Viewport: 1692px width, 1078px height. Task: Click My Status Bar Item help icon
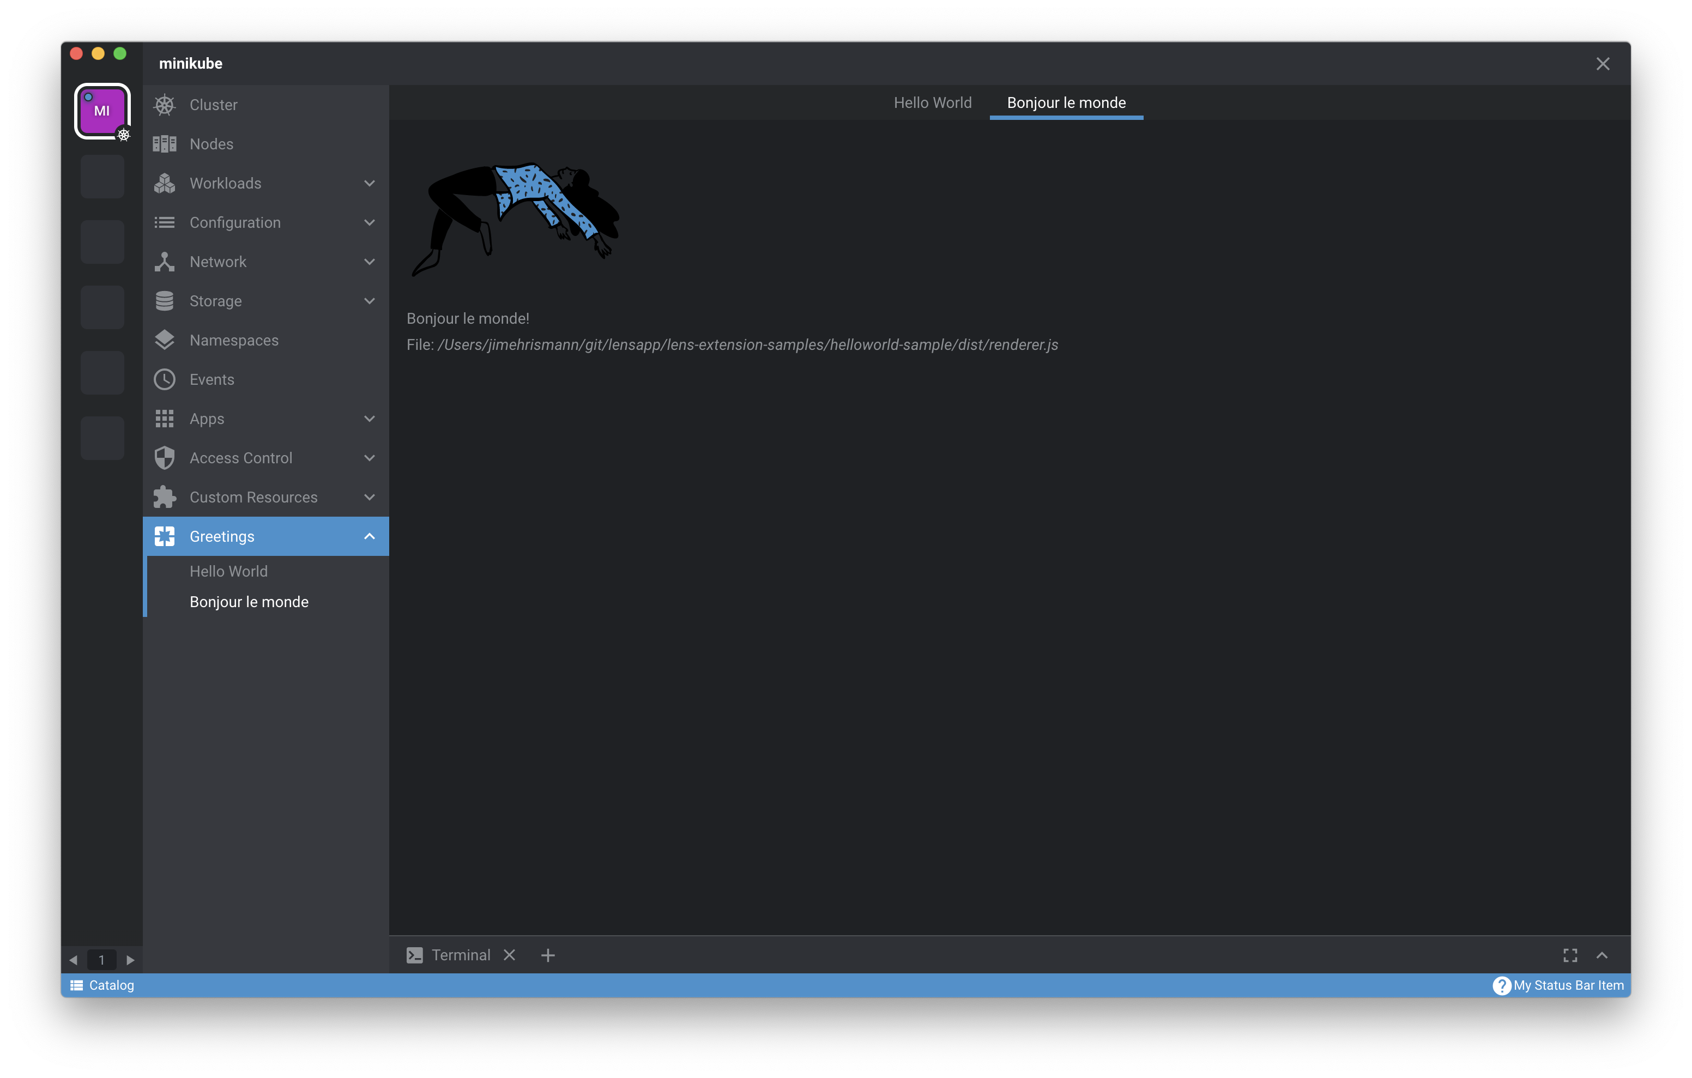pos(1502,985)
